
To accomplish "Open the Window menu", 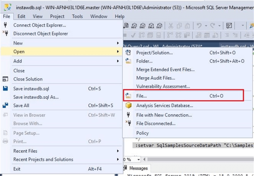I will (99, 16).
